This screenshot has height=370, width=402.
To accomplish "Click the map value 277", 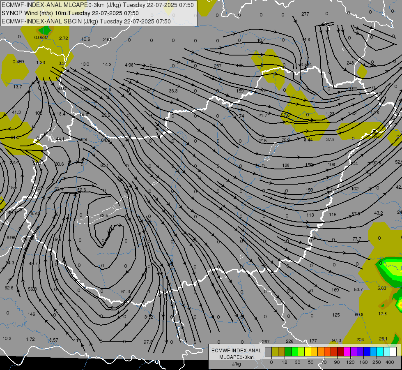I will 305,14.
